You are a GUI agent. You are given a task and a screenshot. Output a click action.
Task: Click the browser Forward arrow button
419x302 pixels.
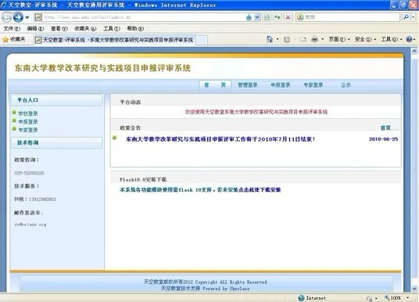pos(18,17)
